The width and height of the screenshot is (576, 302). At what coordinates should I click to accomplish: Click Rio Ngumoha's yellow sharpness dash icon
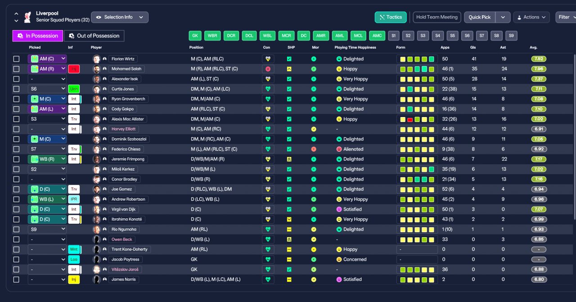click(x=289, y=230)
